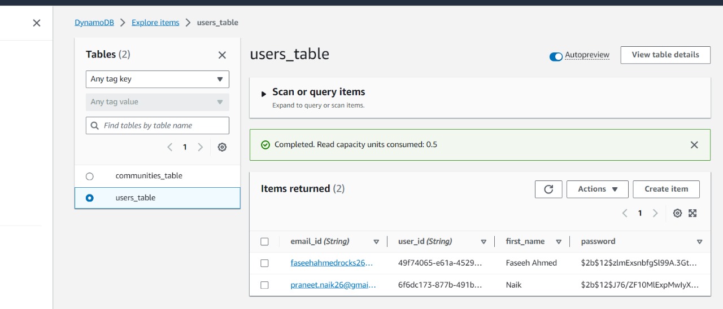723x309 pixels.
Task: Open items table settings gear
Action: pos(677,213)
